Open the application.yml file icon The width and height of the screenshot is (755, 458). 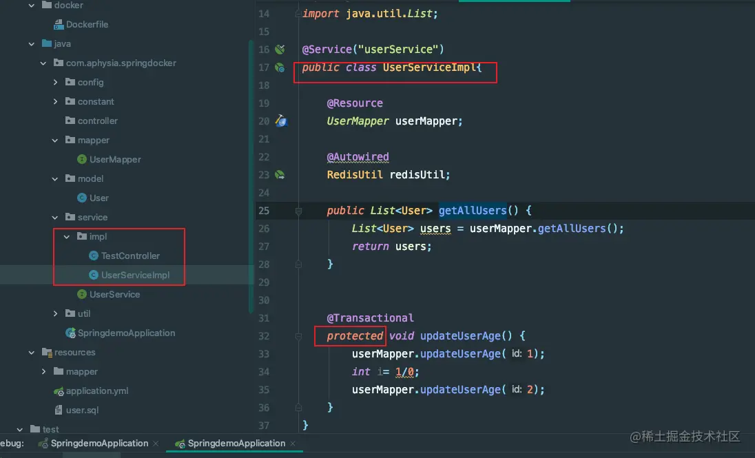click(x=59, y=391)
